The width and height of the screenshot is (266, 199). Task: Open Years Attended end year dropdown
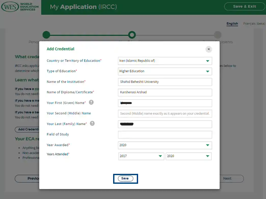coord(189,156)
